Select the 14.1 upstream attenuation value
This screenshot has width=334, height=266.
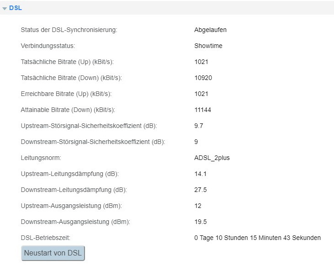click(200, 174)
